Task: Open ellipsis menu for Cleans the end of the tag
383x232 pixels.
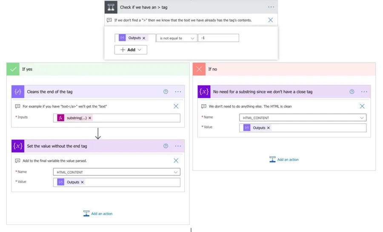Action: pos(178,92)
